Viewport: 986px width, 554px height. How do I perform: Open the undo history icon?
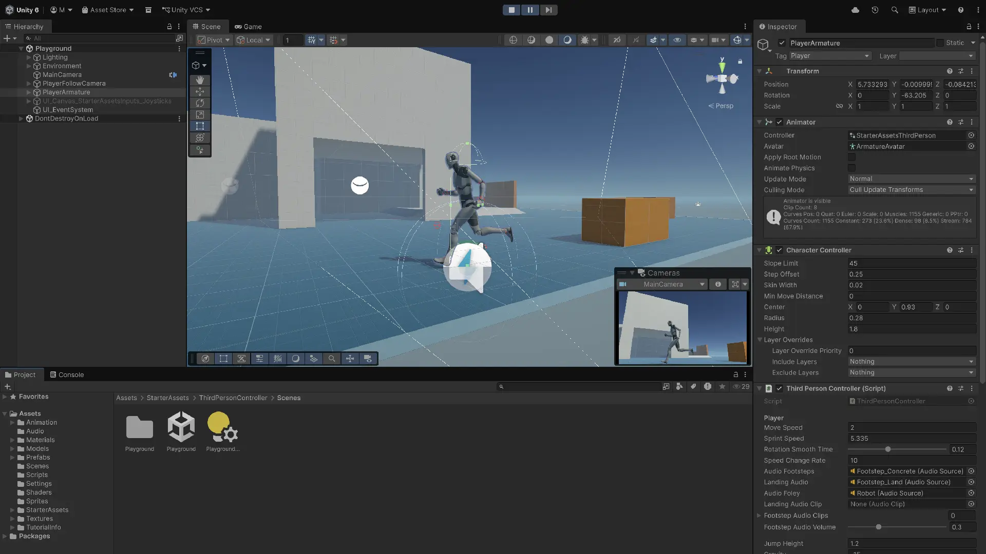(875, 10)
